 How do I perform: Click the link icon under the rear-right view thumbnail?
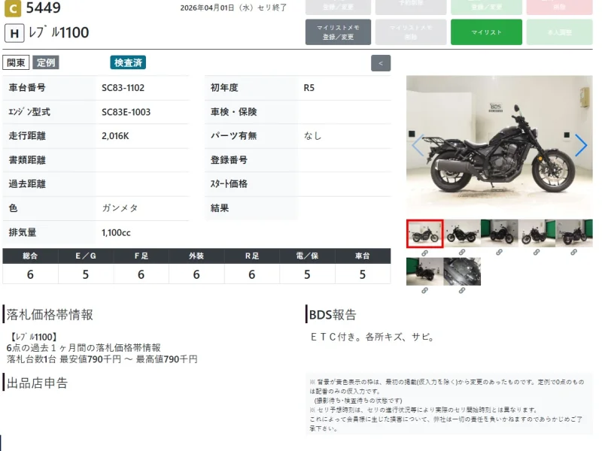pos(424,291)
